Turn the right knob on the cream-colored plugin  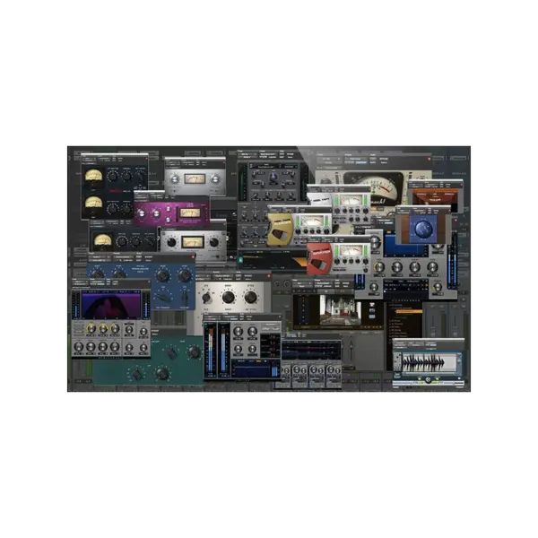click(250, 297)
